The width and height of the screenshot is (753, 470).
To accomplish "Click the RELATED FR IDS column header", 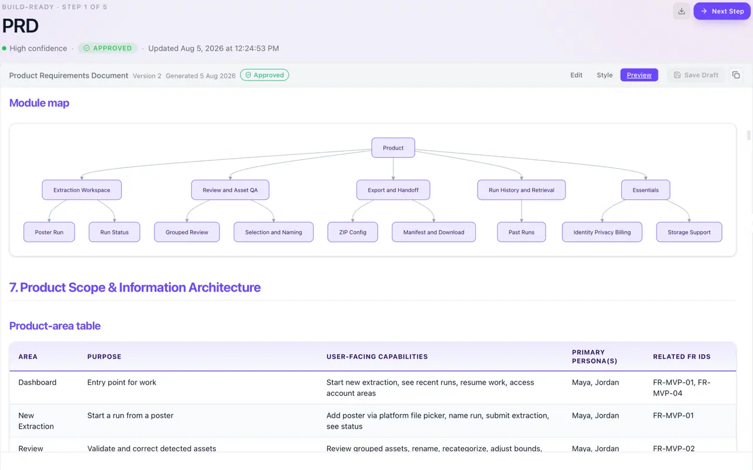I will pyautogui.click(x=682, y=357).
